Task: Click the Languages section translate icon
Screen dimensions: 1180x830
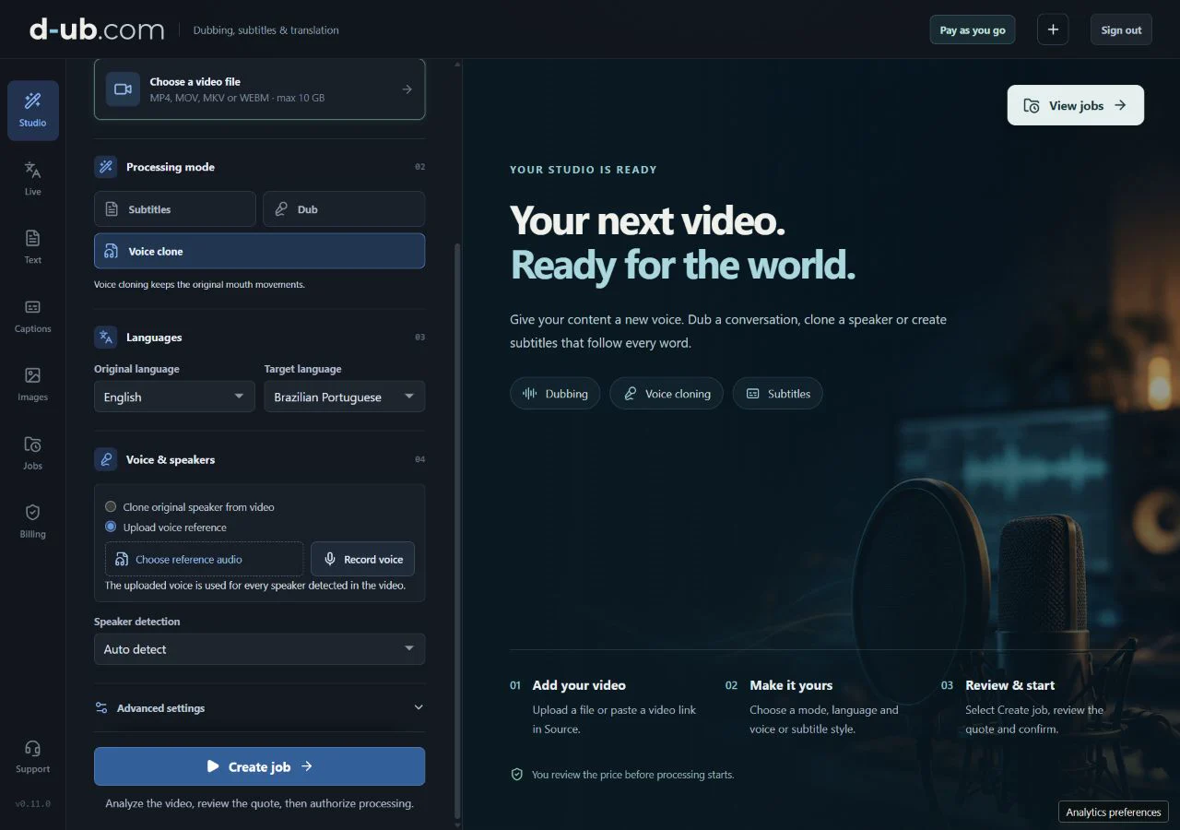Action: click(x=106, y=338)
